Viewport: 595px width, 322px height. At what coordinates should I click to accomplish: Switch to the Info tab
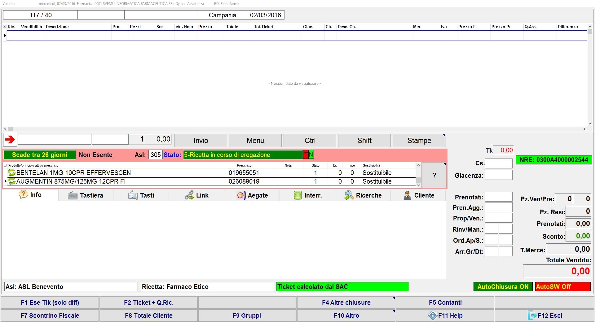pos(30,195)
